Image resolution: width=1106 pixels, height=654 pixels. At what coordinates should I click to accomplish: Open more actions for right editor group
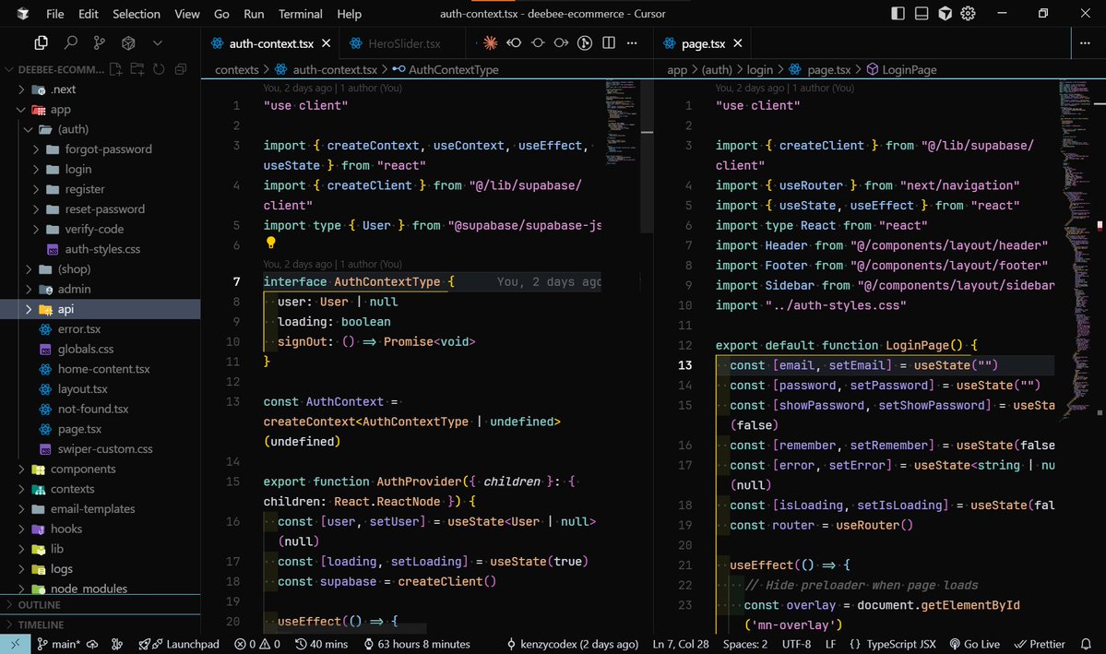(1085, 43)
